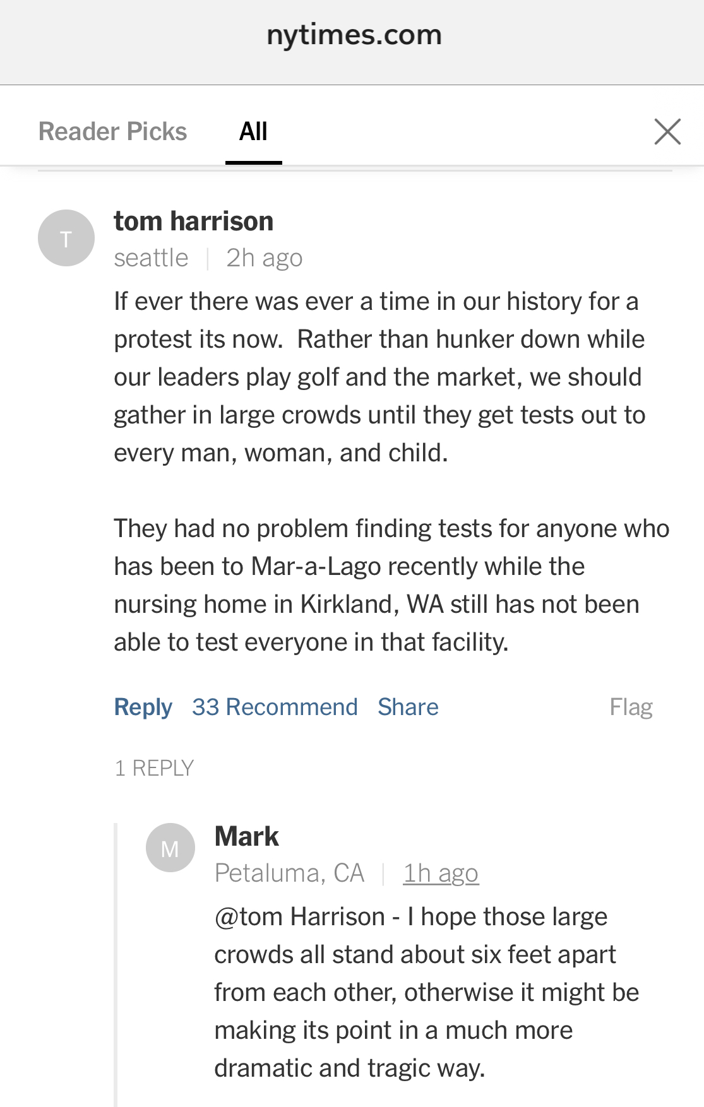
Task: Close the comments panel with X
Action: click(667, 132)
